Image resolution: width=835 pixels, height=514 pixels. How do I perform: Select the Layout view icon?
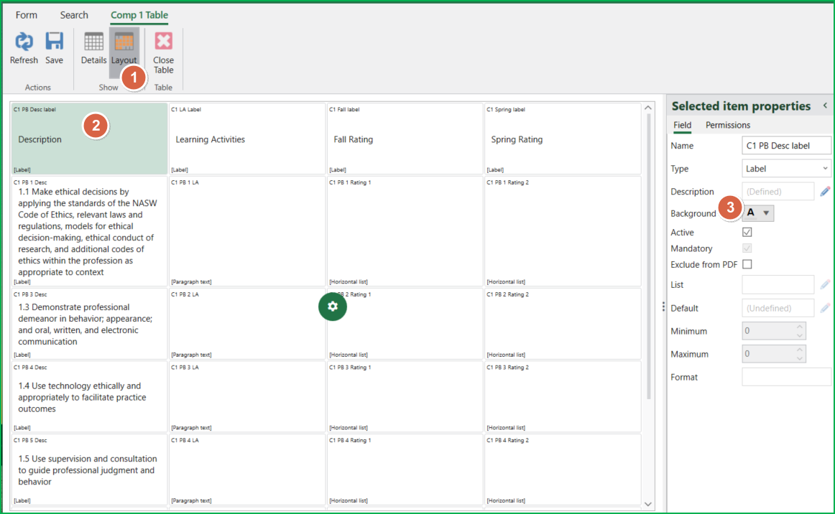pos(124,42)
